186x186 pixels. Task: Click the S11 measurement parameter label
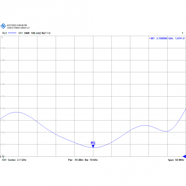click(20, 33)
